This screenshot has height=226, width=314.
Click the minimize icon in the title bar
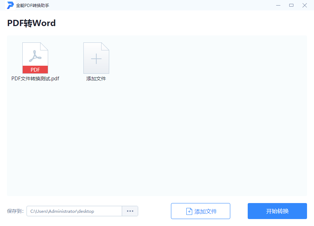click(278, 5)
